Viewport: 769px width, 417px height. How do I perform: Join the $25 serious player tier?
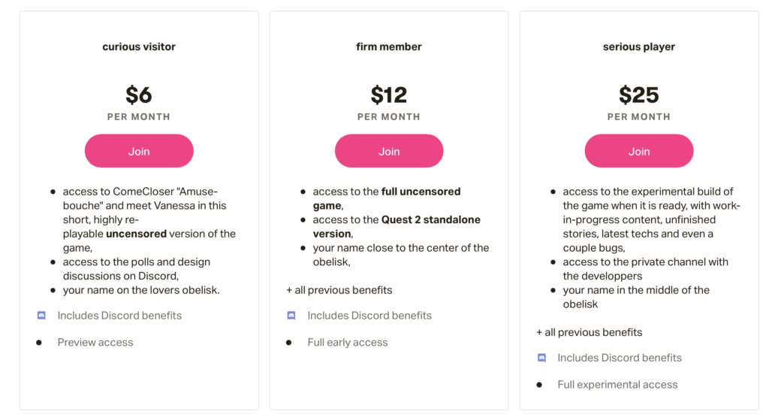(639, 151)
